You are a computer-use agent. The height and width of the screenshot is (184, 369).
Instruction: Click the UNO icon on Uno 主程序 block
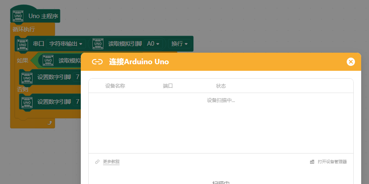(18, 16)
